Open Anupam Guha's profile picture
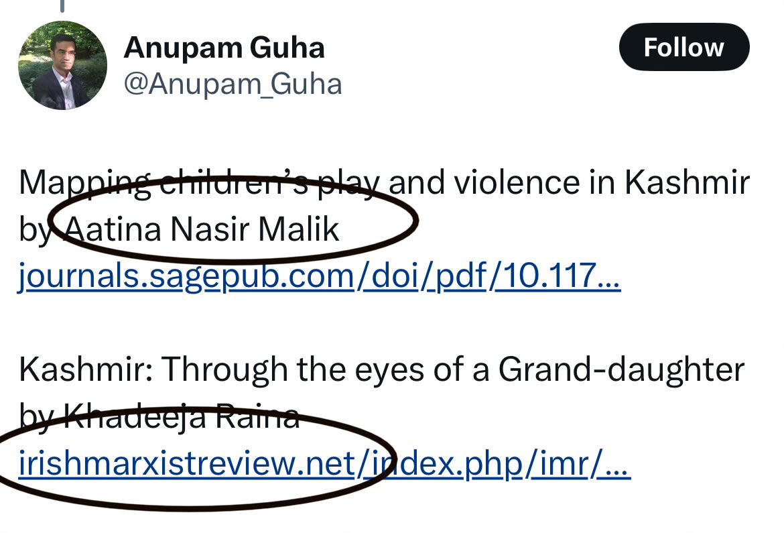 tap(62, 65)
